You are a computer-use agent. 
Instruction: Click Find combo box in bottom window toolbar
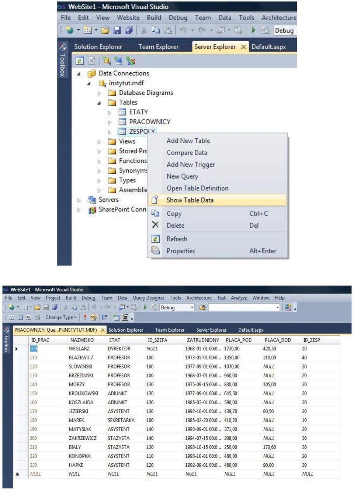244,307
